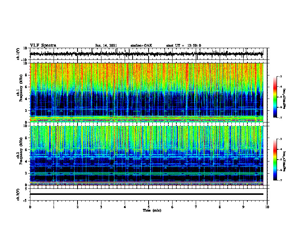Click the time axis tick label "9"

point(243,207)
